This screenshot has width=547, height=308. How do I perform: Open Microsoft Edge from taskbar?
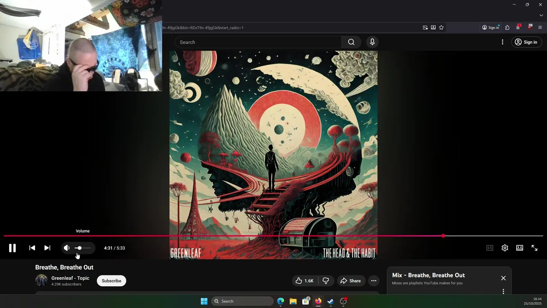click(280, 301)
